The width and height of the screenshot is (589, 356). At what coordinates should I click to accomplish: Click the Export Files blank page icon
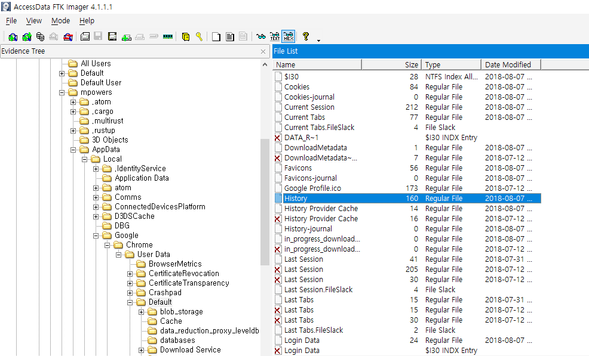pos(216,36)
